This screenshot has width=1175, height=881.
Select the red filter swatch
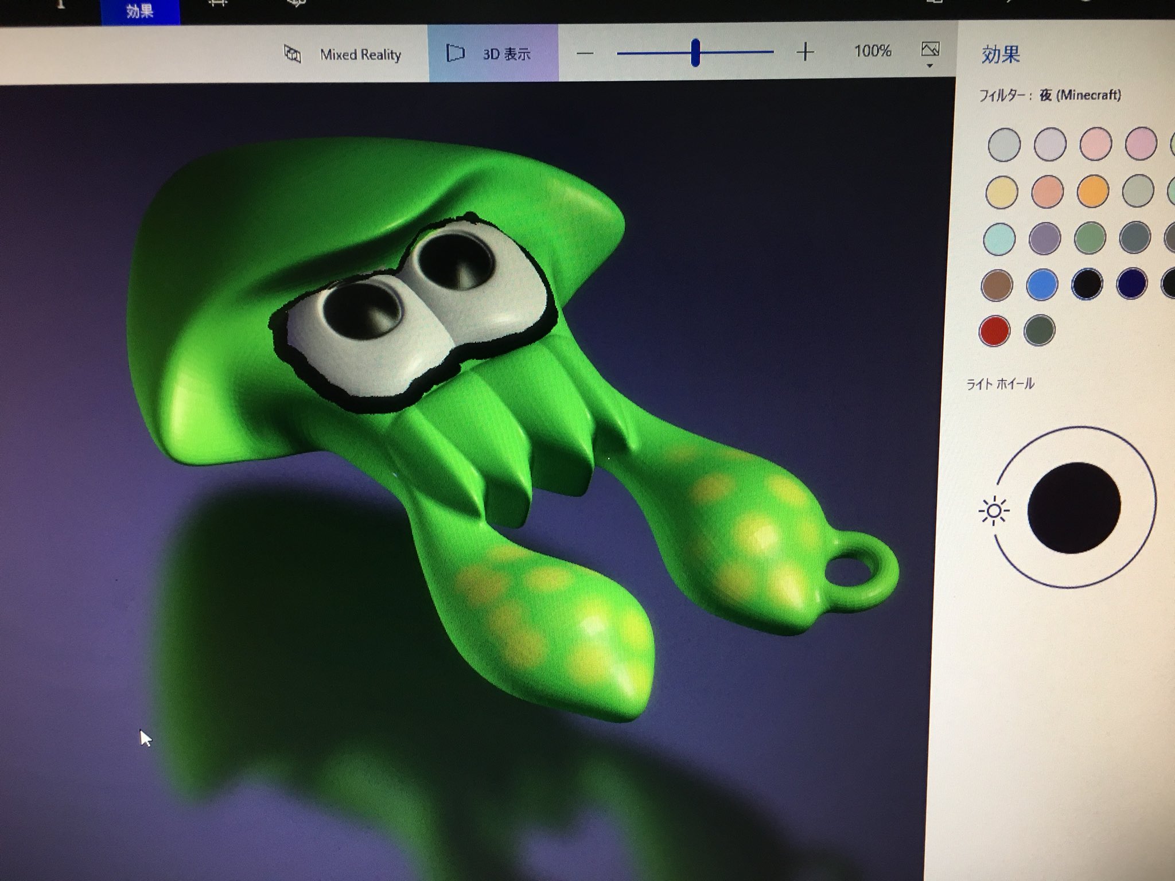click(994, 331)
